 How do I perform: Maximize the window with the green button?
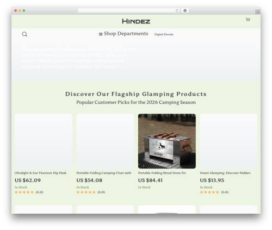point(24,11)
